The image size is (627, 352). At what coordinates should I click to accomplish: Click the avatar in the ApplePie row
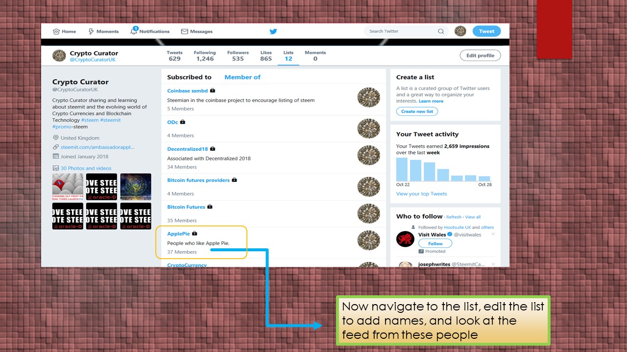(369, 240)
